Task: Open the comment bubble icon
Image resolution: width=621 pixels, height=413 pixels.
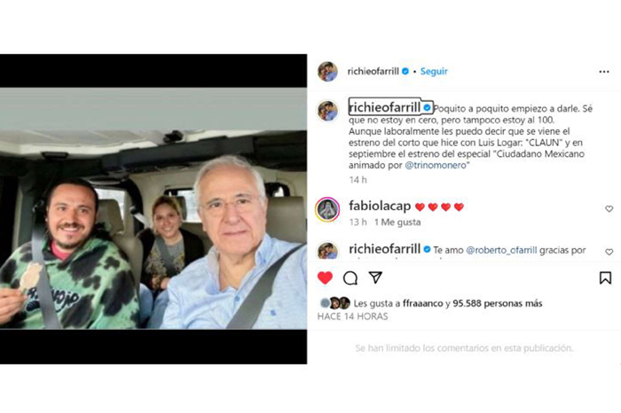Action: click(350, 278)
